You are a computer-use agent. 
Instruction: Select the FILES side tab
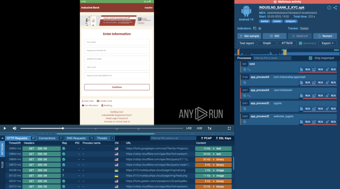point(2,164)
